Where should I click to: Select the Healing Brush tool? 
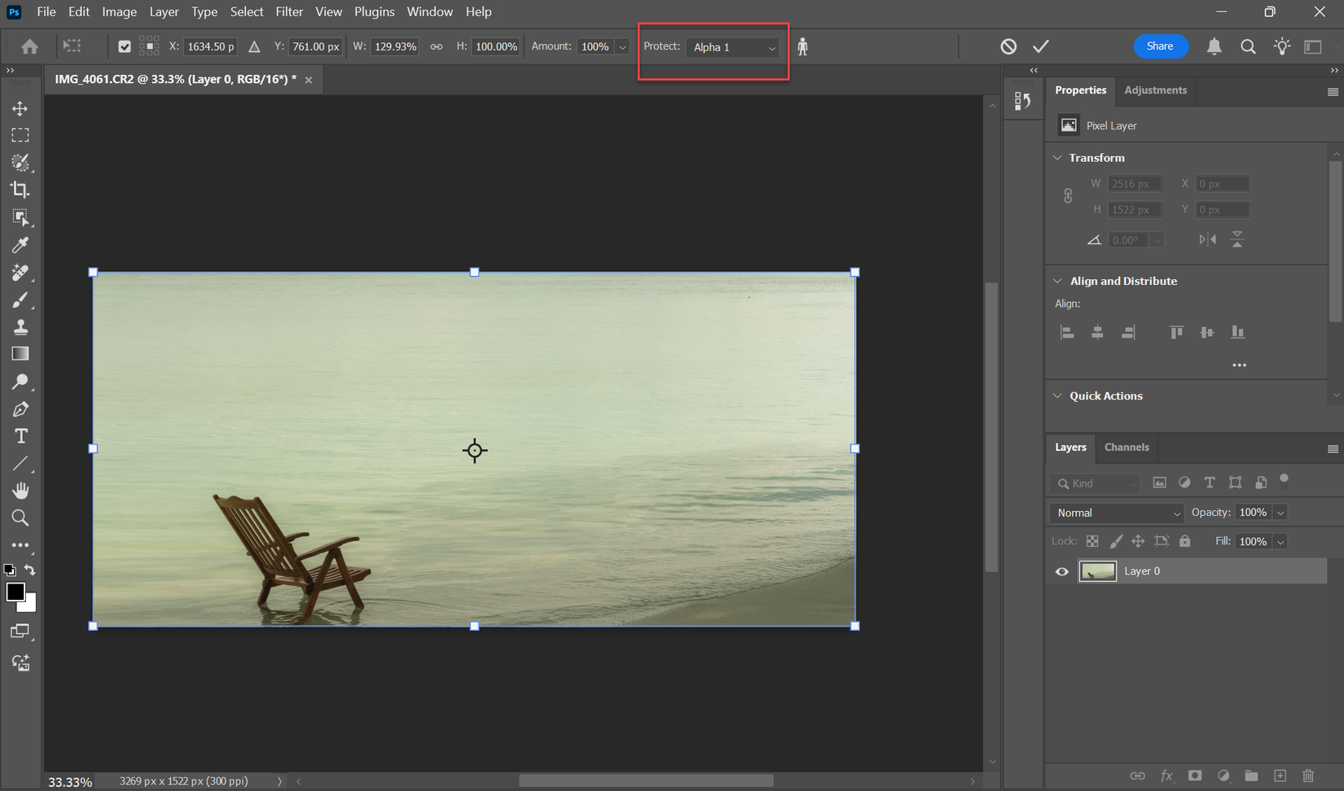click(x=21, y=272)
